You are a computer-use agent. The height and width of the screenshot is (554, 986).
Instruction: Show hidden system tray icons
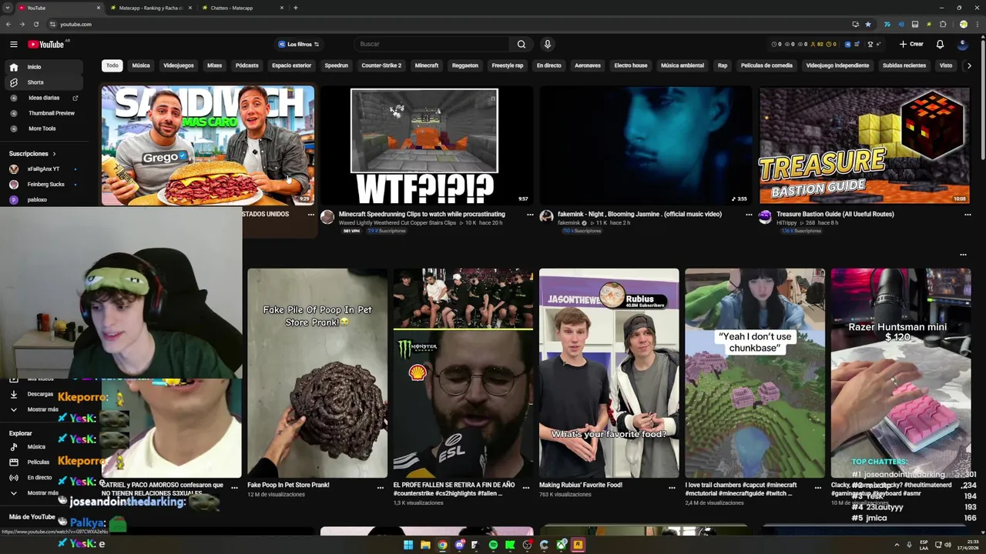(x=897, y=545)
